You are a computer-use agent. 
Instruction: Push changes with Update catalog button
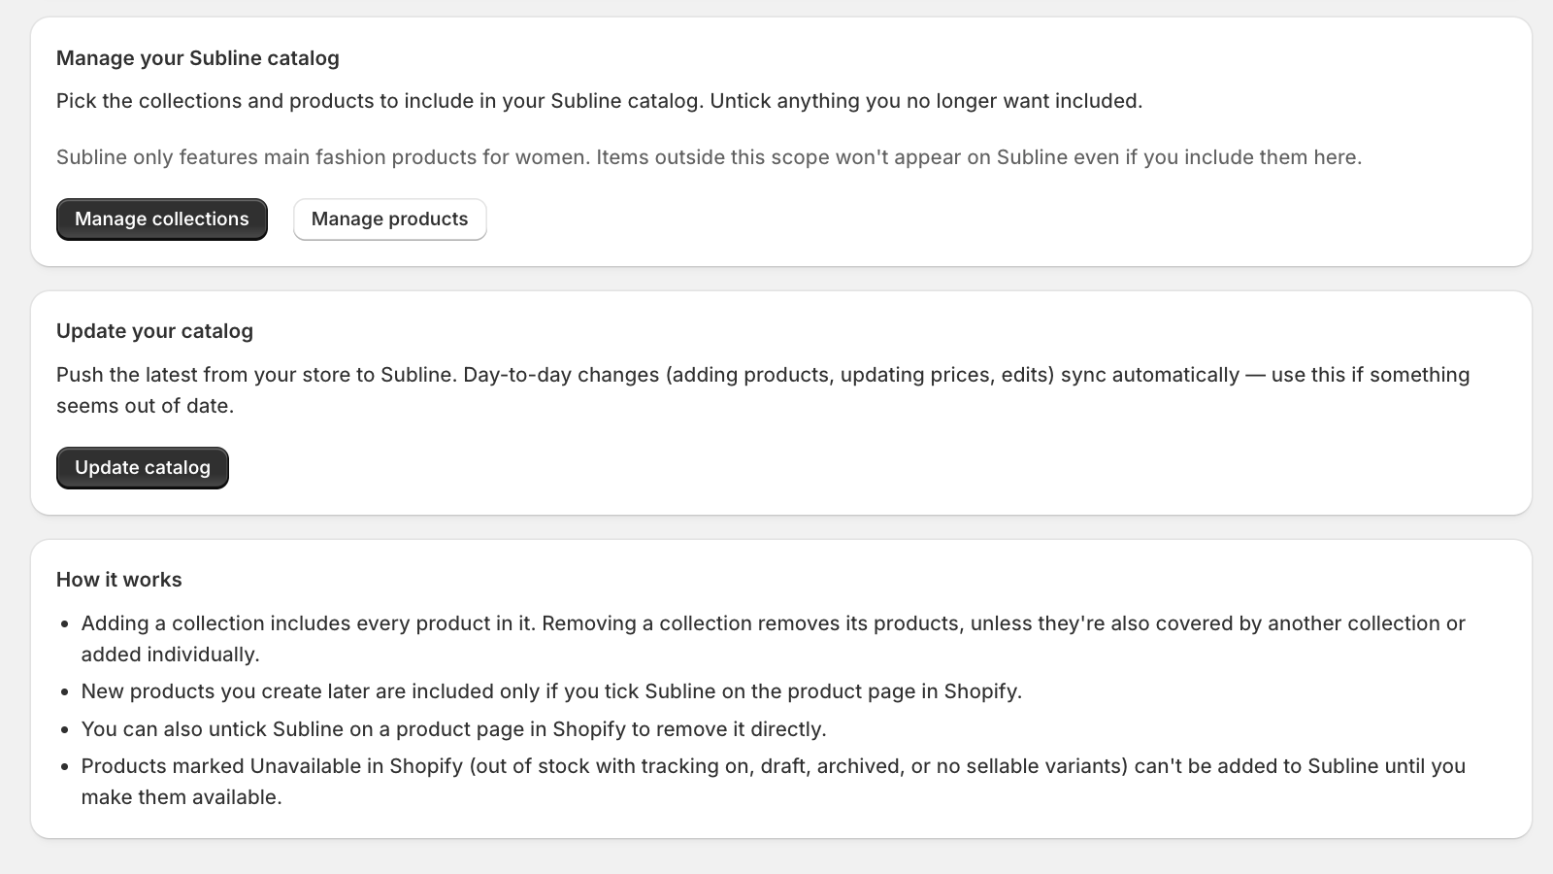143,468
